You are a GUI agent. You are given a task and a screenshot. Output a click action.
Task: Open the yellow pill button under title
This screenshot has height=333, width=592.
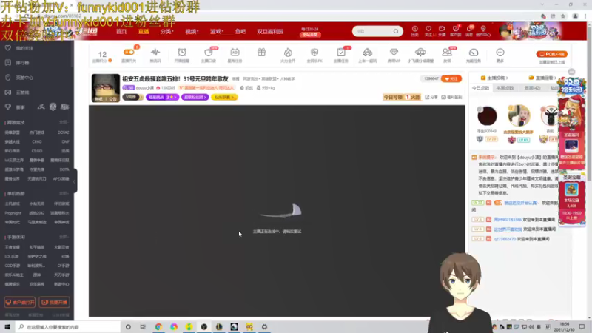[x=224, y=98]
